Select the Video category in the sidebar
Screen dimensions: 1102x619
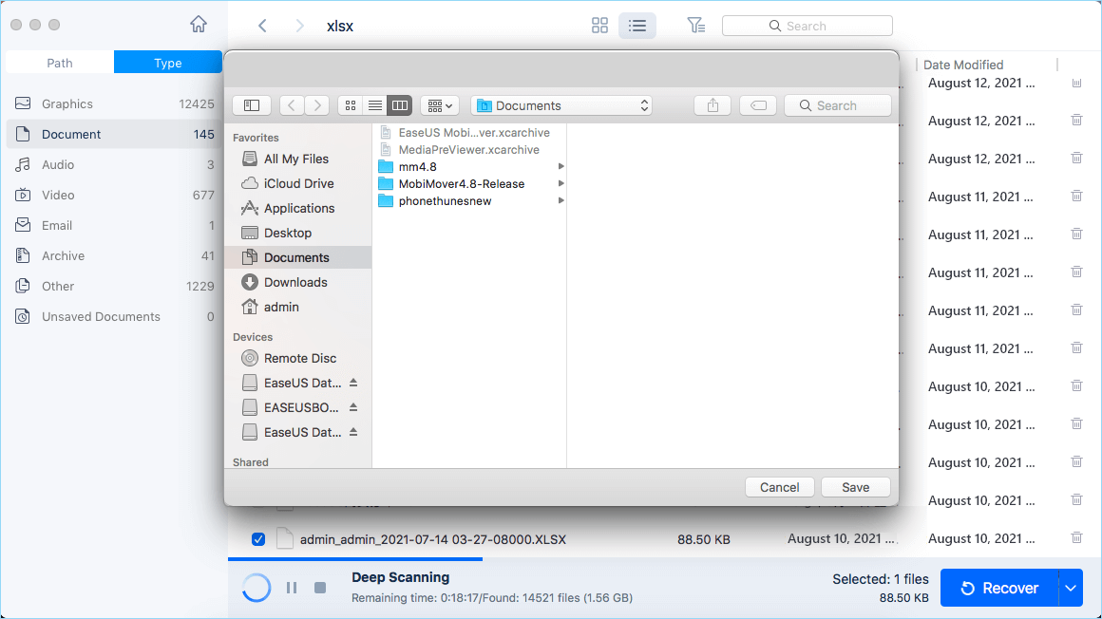(x=58, y=195)
